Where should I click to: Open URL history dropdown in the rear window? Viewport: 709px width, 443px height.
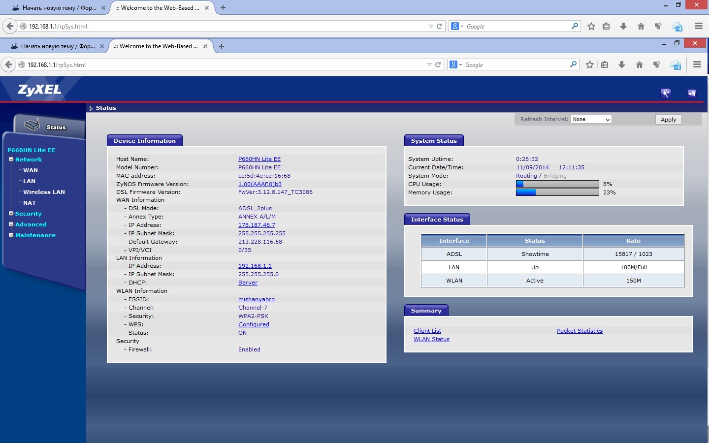(x=431, y=26)
